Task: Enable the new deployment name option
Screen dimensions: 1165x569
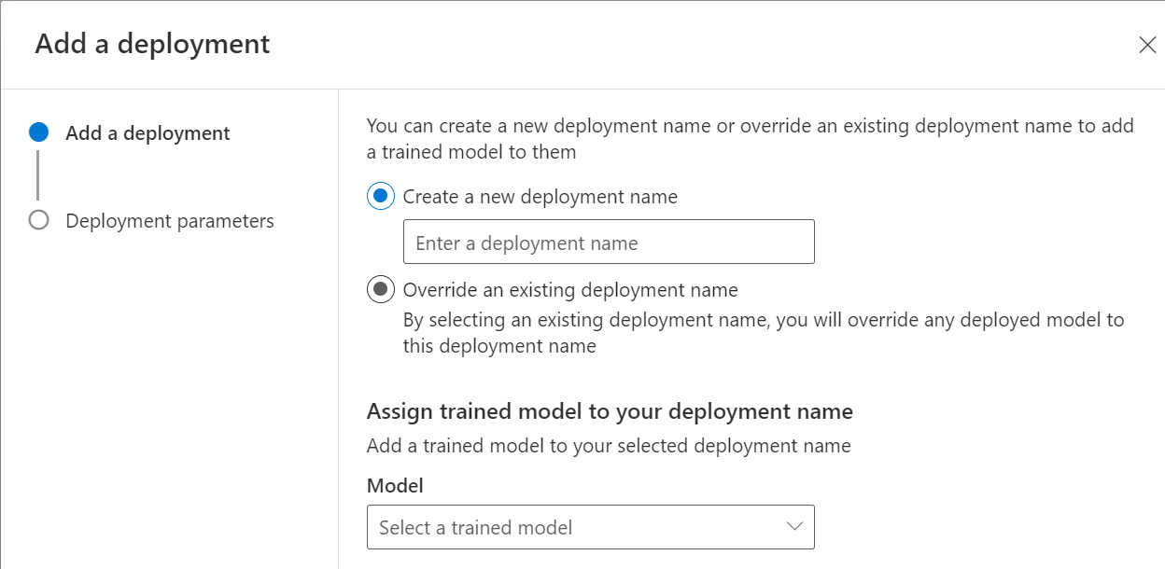Action: pyautogui.click(x=380, y=196)
